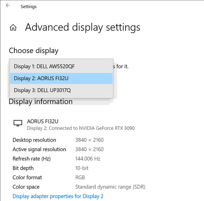Click the Choose display section heading
The width and height of the screenshot is (204, 201).
(33, 50)
